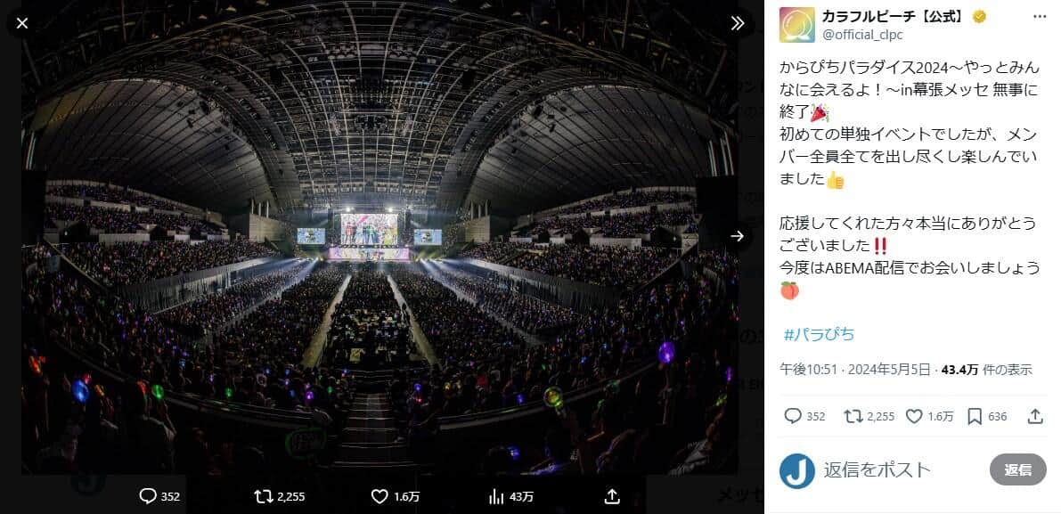Open the #パラぴち hashtag
The image size is (1061, 514).
(x=819, y=334)
